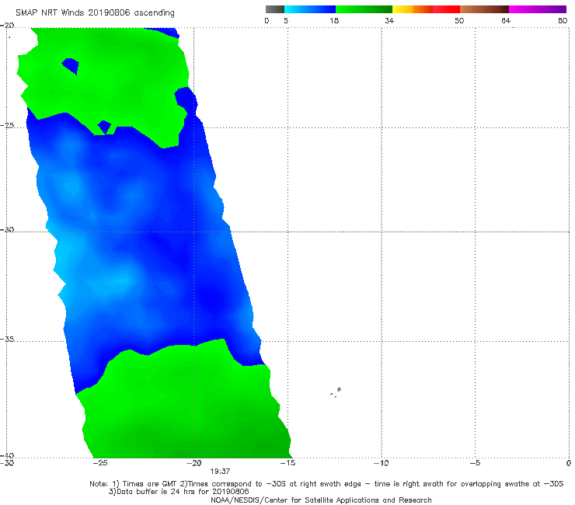Click the brown segment of the color bar
Screen dimensions: 575x505
click(x=484, y=9)
